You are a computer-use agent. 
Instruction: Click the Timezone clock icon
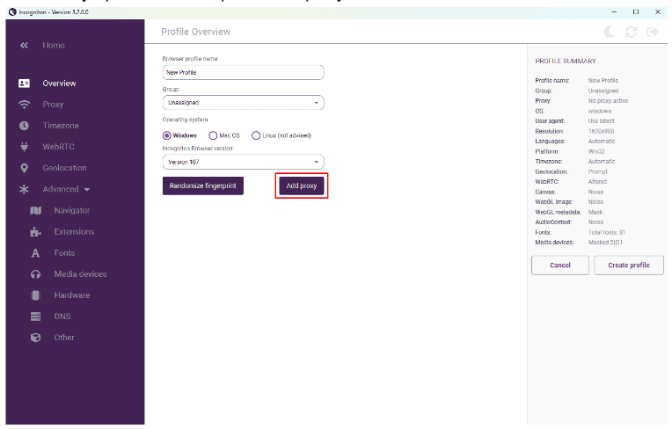coord(24,126)
